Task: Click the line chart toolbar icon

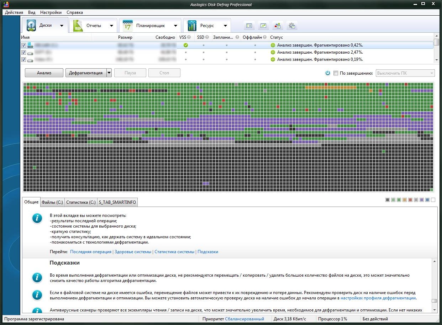Action: pyautogui.click(x=263, y=26)
